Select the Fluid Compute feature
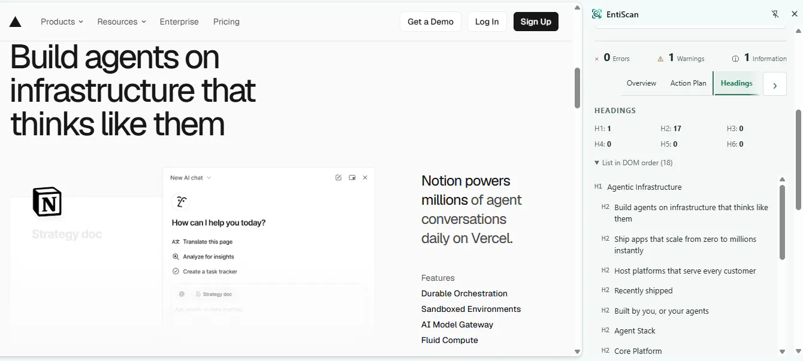Image resolution: width=803 pixels, height=361 pixels. point(449,340)
